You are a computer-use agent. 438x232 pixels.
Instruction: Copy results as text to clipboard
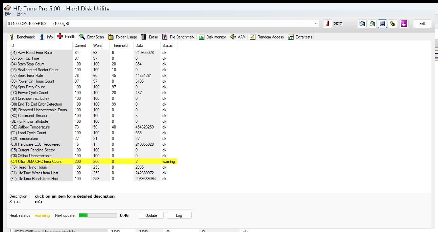362,24
